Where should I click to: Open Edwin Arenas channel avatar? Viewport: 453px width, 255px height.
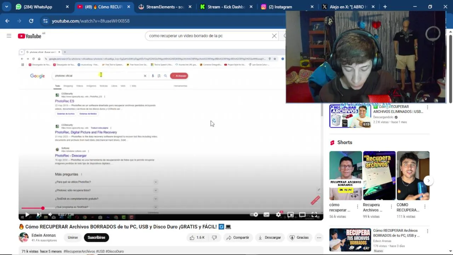[x=24, y=238]
